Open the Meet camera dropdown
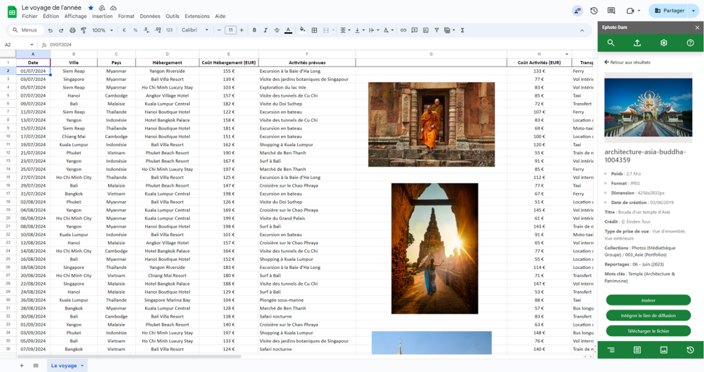Image resolution: width=704 pixels, height=372 pixels. pos(639,11)
